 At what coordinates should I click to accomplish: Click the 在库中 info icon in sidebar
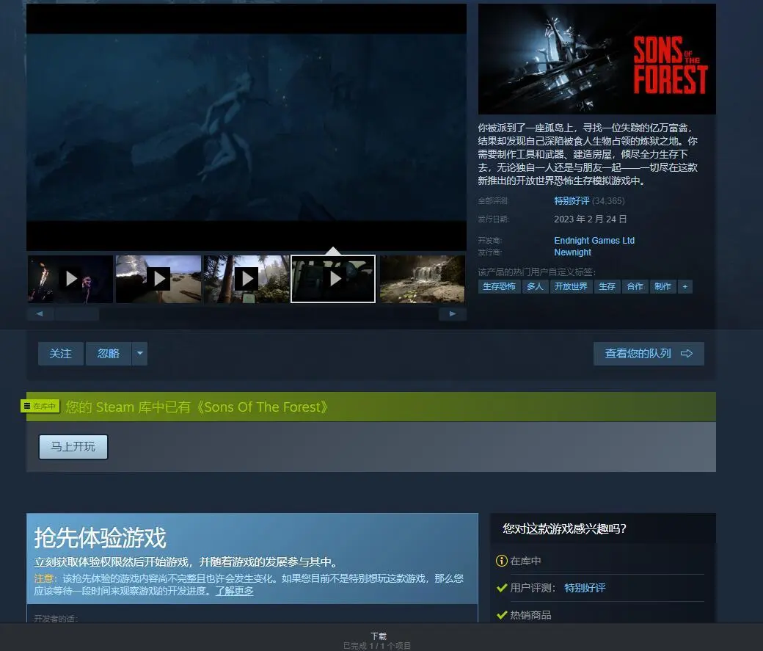[502, 561]
